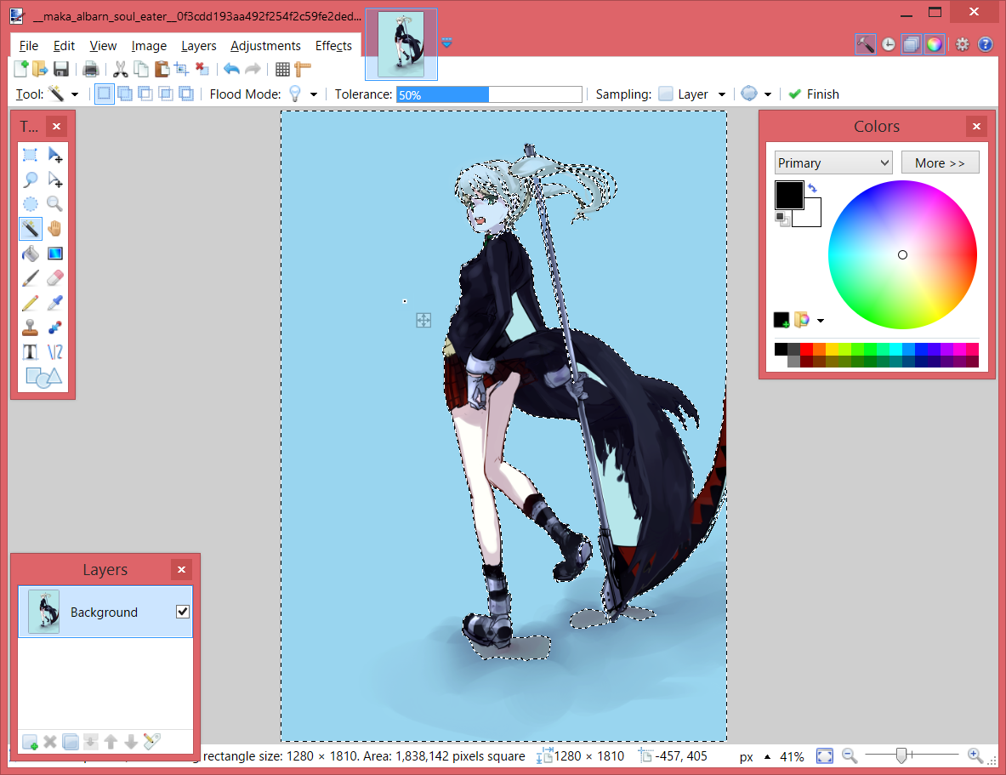1006x775 pixels.
Task: Select the Paintbrush tool
Action: tap(30, 278)
